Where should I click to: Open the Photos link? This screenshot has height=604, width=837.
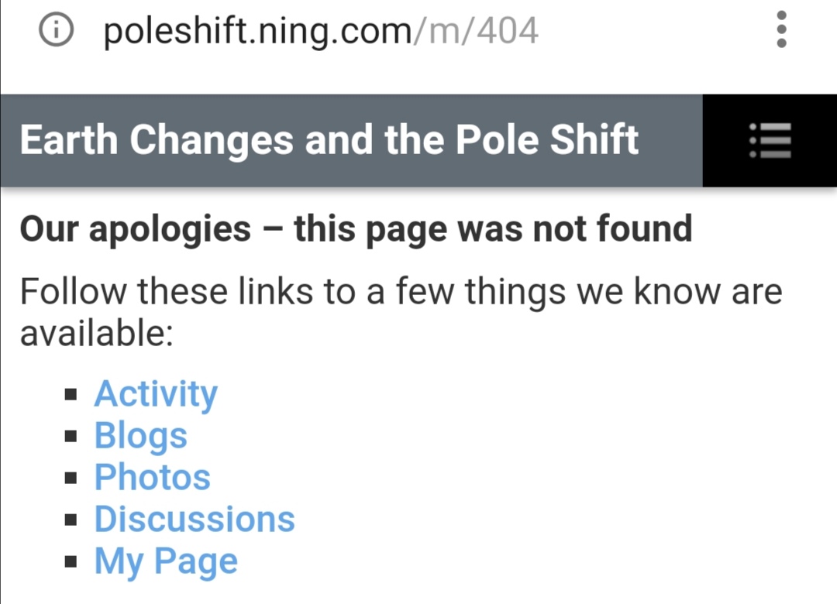(153, 477)
